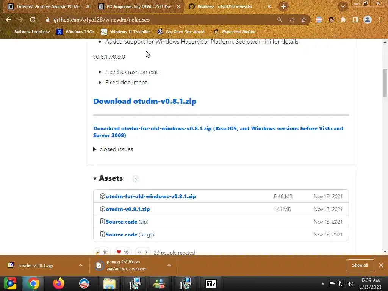Launch Firefox from the taskbar
Image resolution: width=388 pixels, height=291 pixels.
tap(59, 283)
